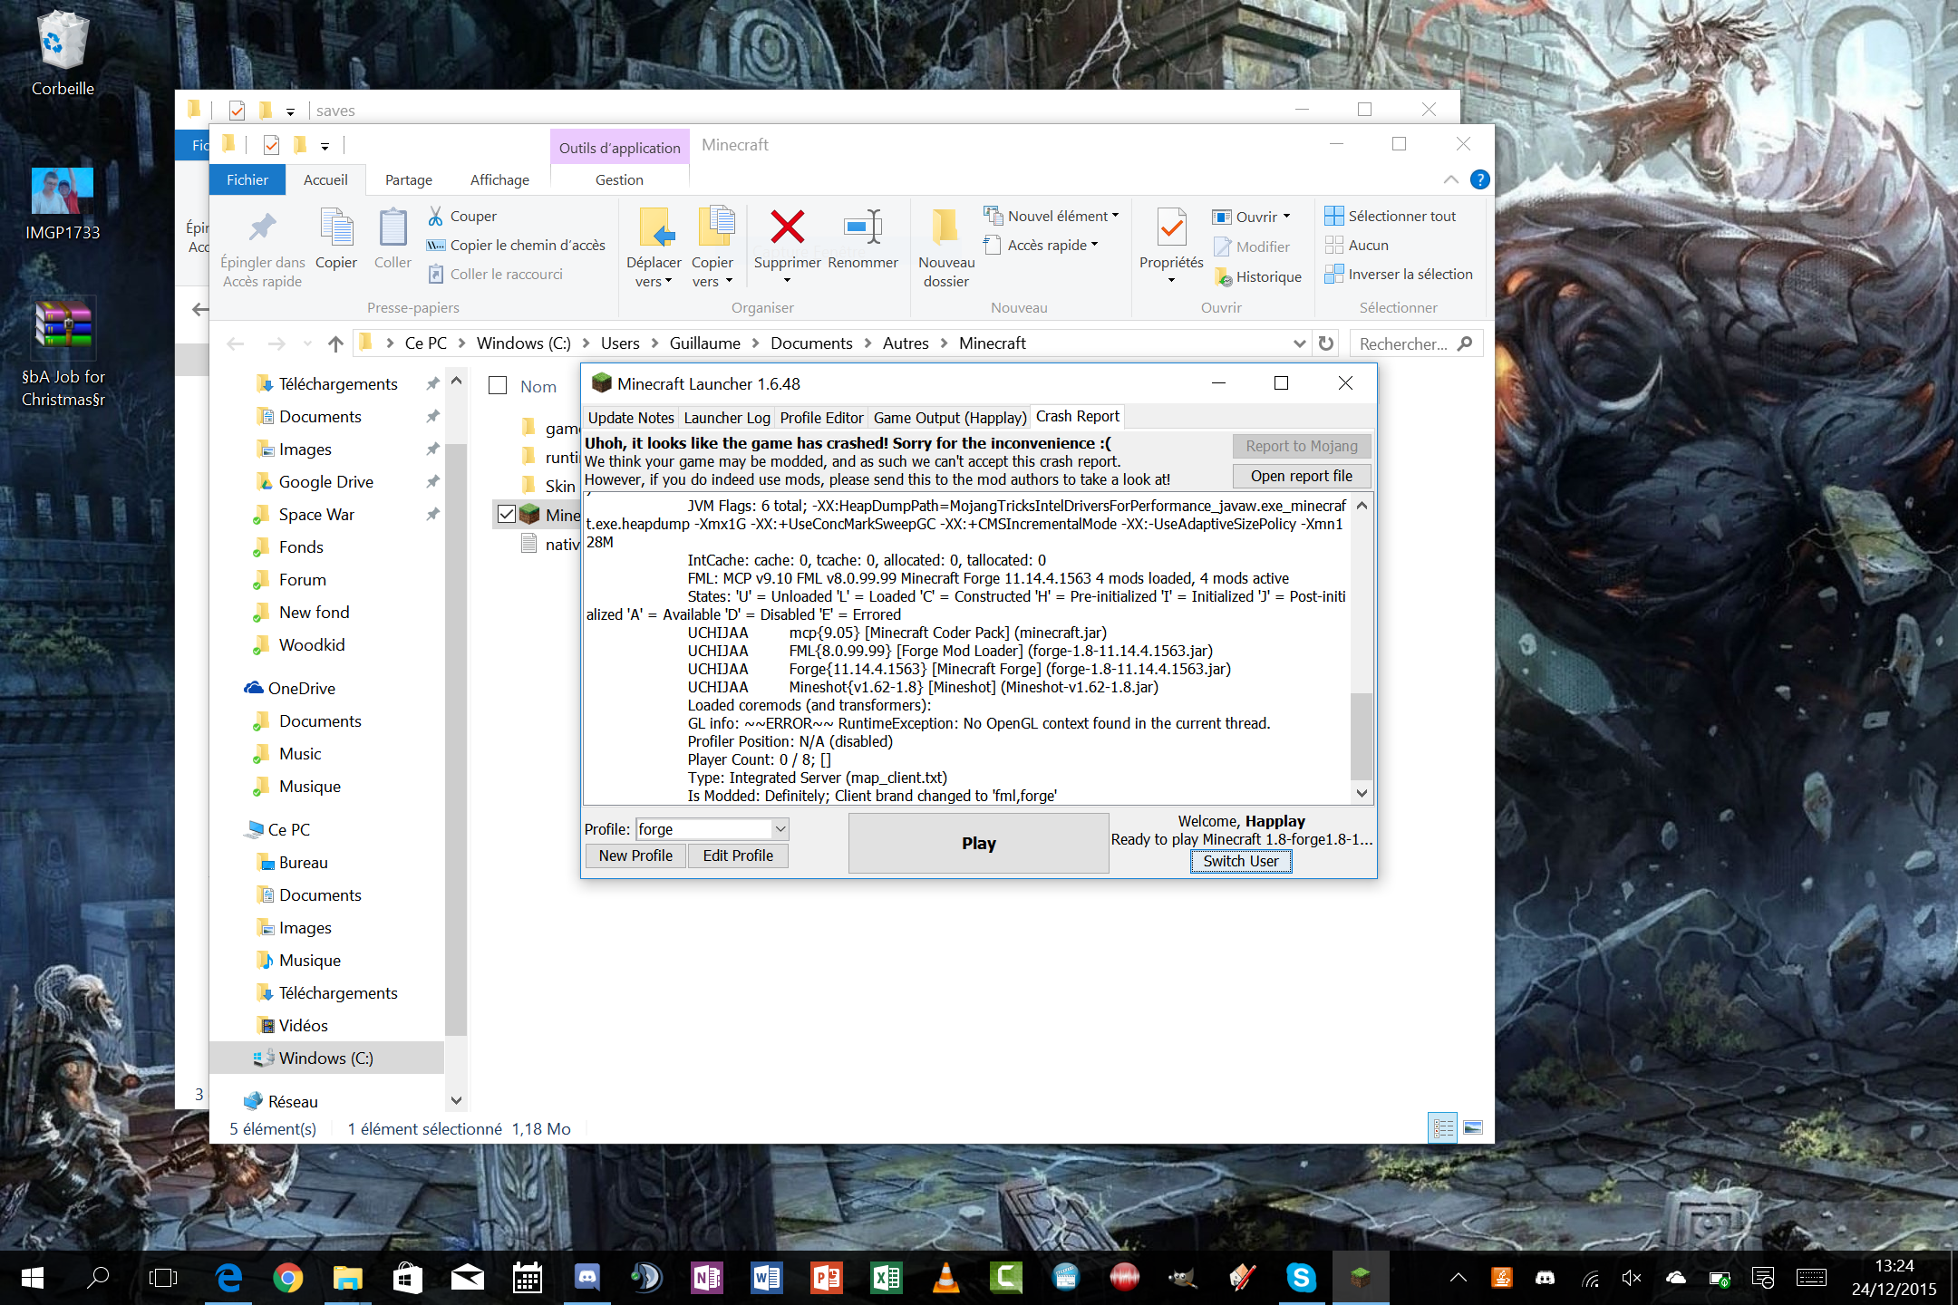Click the Historique icon
Image resolution: width=1958 pixels, height=1305 pixels.
(x=1223, y=276)
